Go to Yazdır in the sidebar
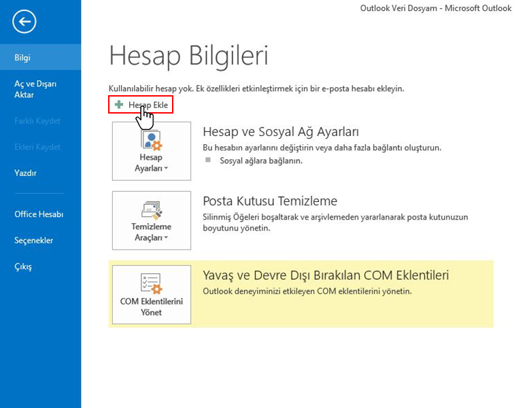527x408 pixels. pyautogui.click(x=25, y=173)
